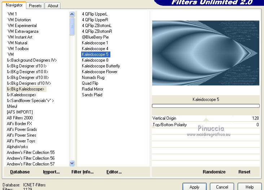Choose the Sands Plaid filter
Screen dimensions: 264x190
92,95
